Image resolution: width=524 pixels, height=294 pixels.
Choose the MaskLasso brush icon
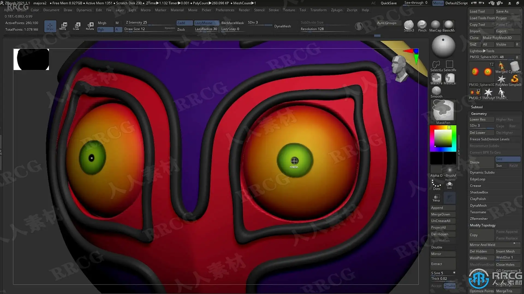[x=449, y=79]
